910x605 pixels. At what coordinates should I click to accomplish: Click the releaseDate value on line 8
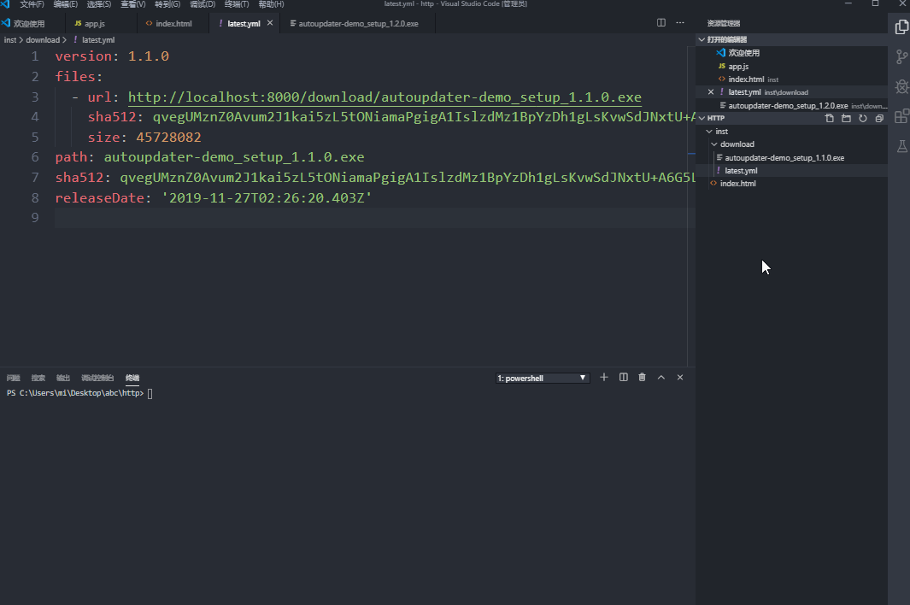[267, 198]
